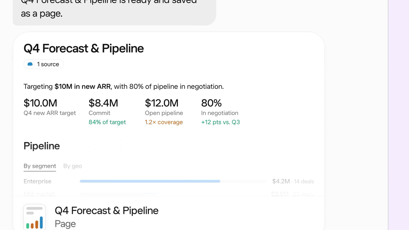The image size is (409, 230).
Task: Click the Page subtitle under the card title
Action: click(65, 224)
